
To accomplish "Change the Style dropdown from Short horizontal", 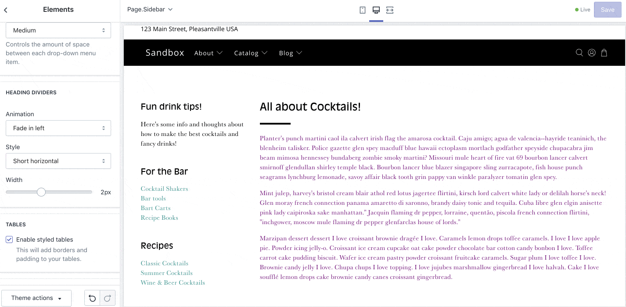I will tap(58, 161).
